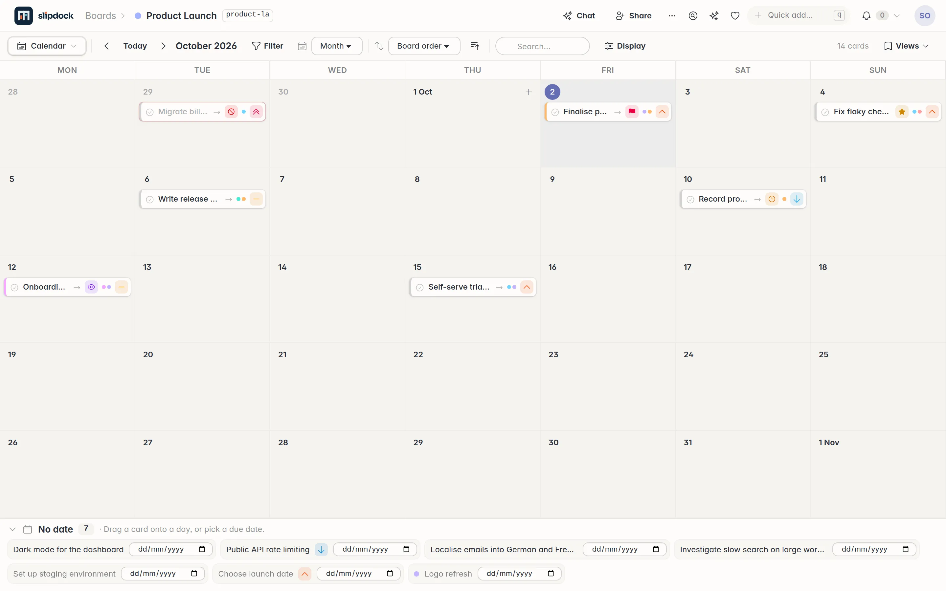Click the Logo refresh purple color dot
946x591 pixels.
417,574
